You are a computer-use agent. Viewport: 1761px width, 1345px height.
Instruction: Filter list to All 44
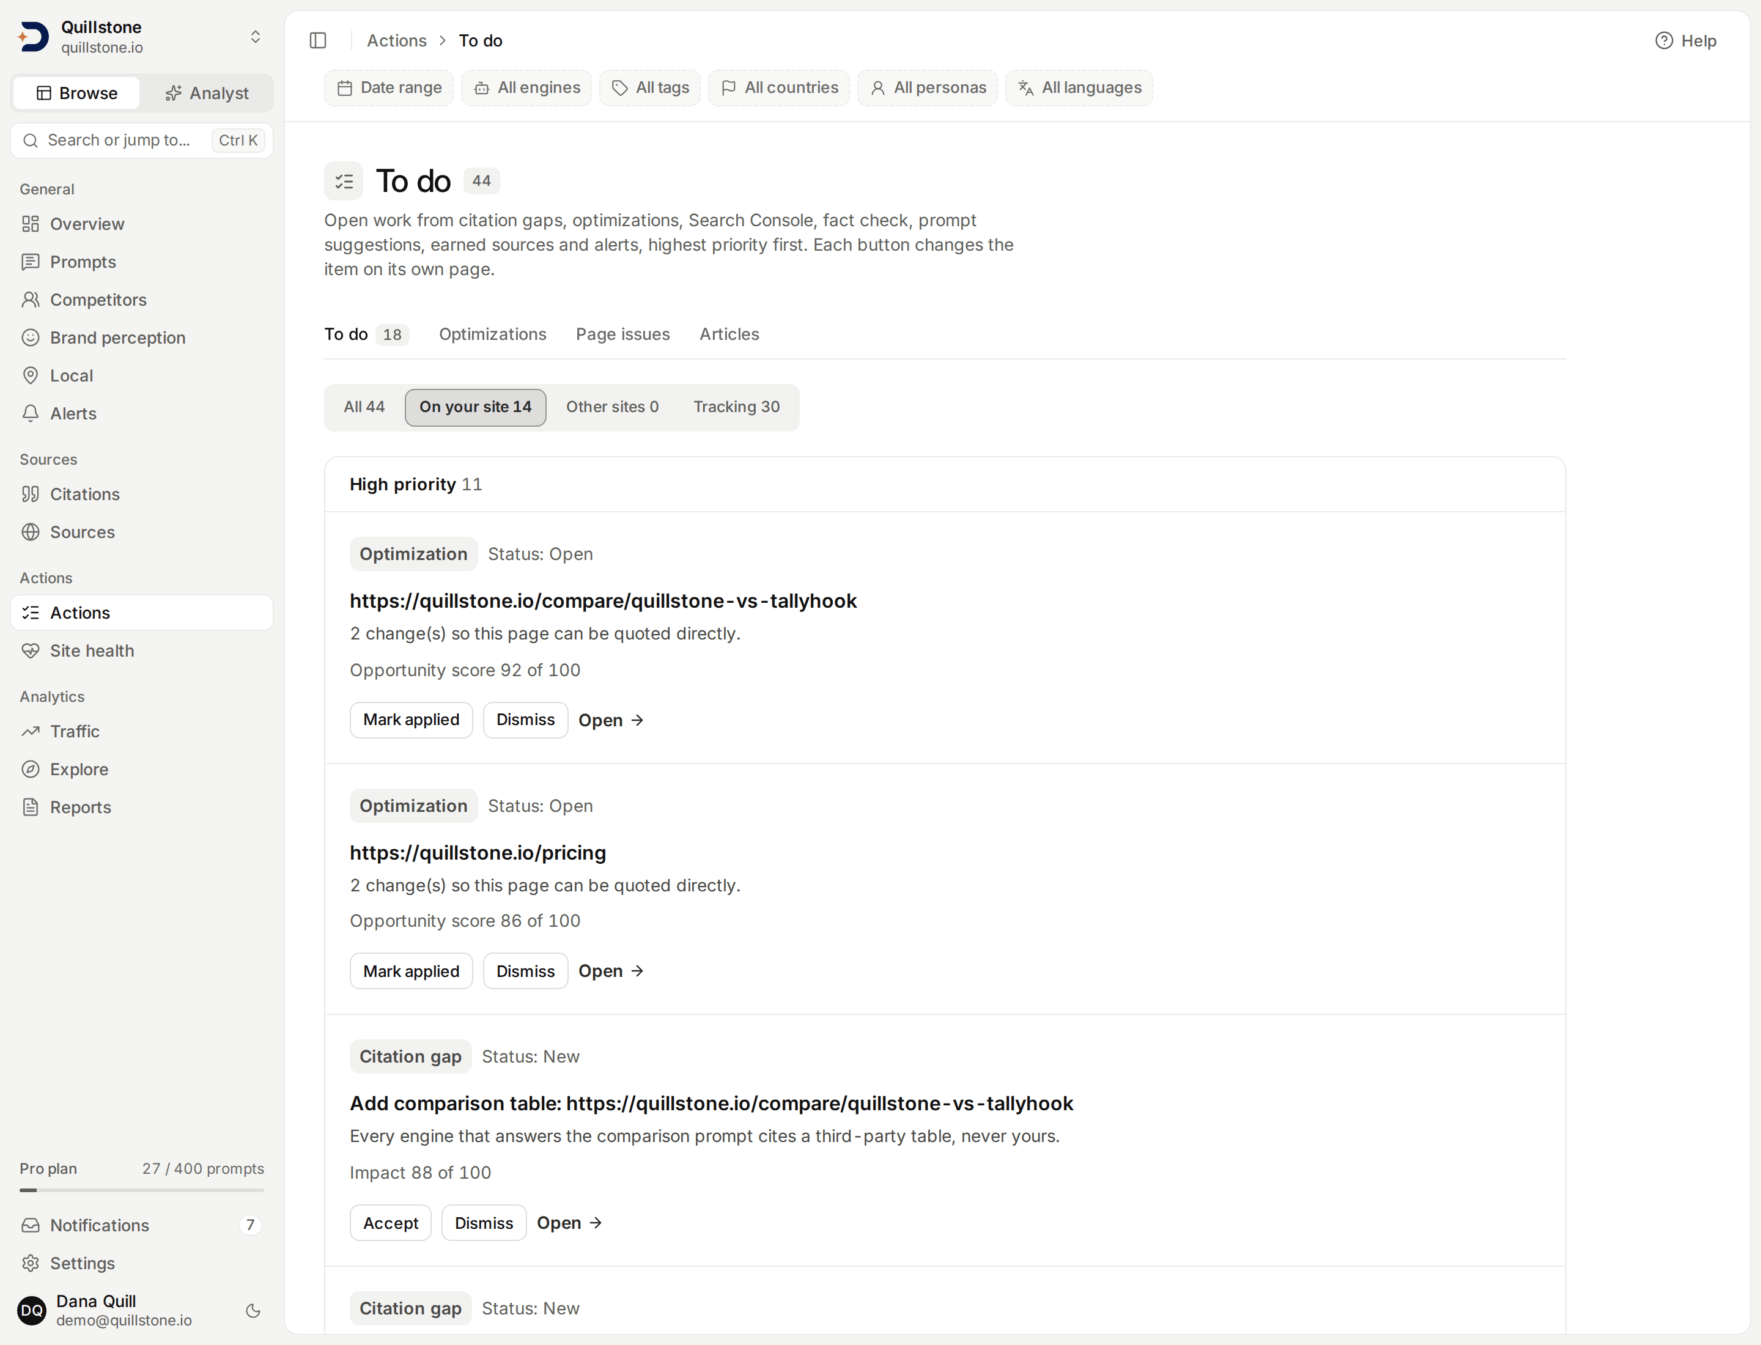click(x=364, y=407)
